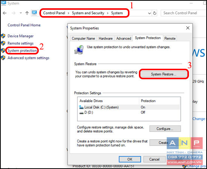Viewport: 207px width, 169px height.
Task: Click the Local Disk C drive icon
Action: [81, 107]
